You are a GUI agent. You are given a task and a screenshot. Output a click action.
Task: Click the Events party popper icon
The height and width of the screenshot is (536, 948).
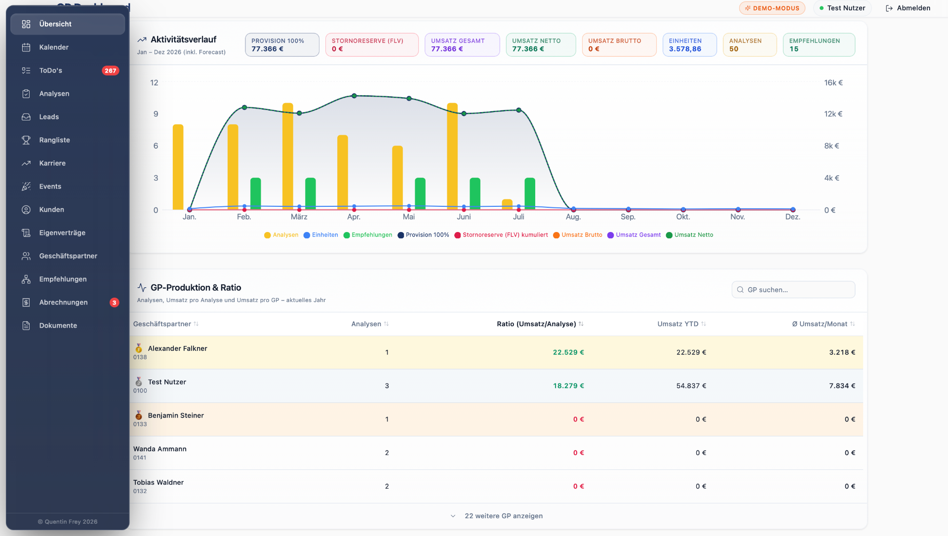pyautogui.click(x=26, y=187)
